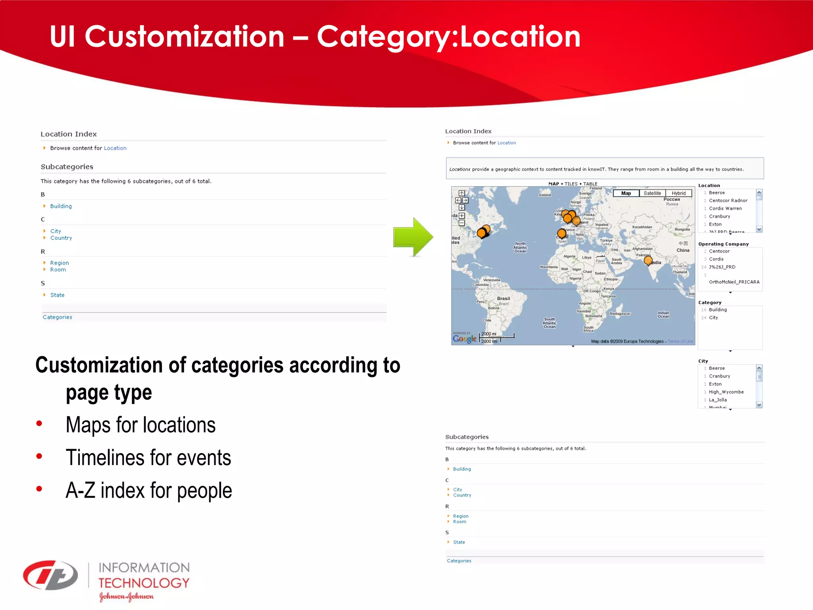This screenshot has width=813, height=610.
Task: Open Terms of Use map link
Action: coord(680,342)
